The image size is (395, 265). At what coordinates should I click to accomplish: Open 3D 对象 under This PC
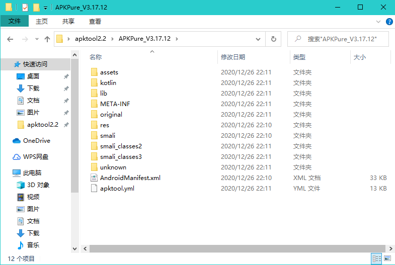tap(38, 185)
